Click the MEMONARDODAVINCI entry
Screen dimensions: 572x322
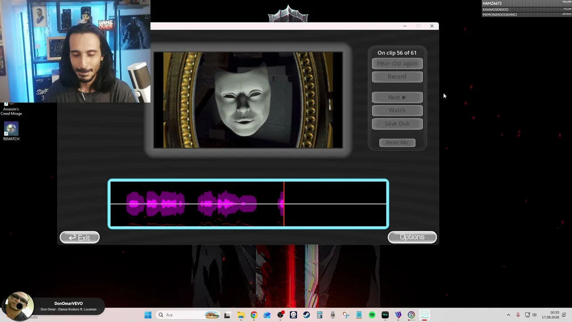[x=527, y=14]
